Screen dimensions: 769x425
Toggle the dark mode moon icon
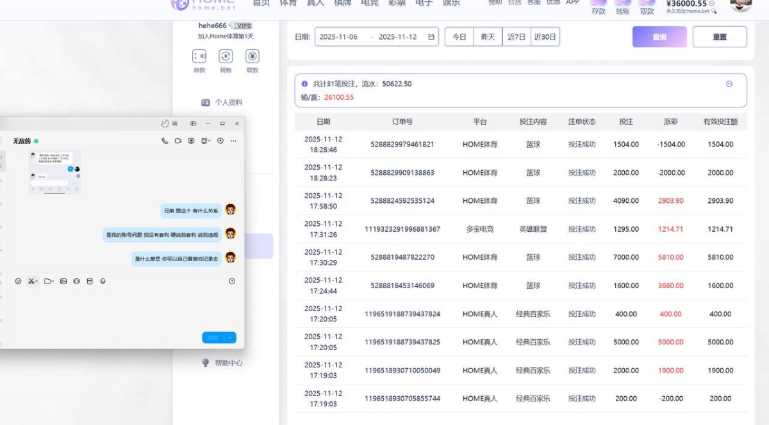pos(164,123)
